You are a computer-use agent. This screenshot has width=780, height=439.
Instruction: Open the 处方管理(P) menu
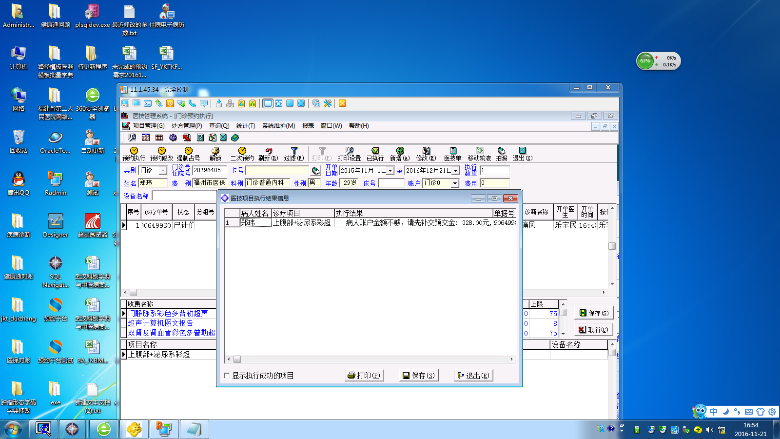click(187, 126)
